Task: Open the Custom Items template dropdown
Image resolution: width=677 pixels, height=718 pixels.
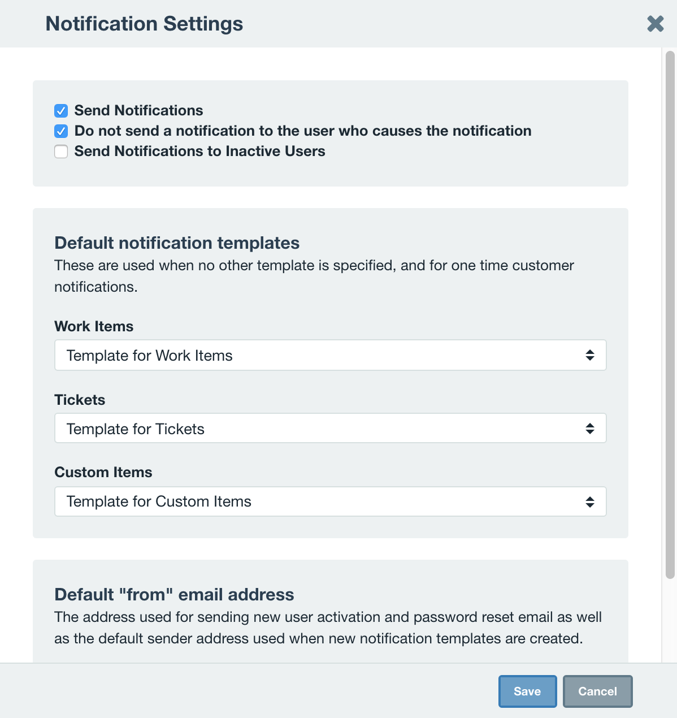Action: point(331,501)
